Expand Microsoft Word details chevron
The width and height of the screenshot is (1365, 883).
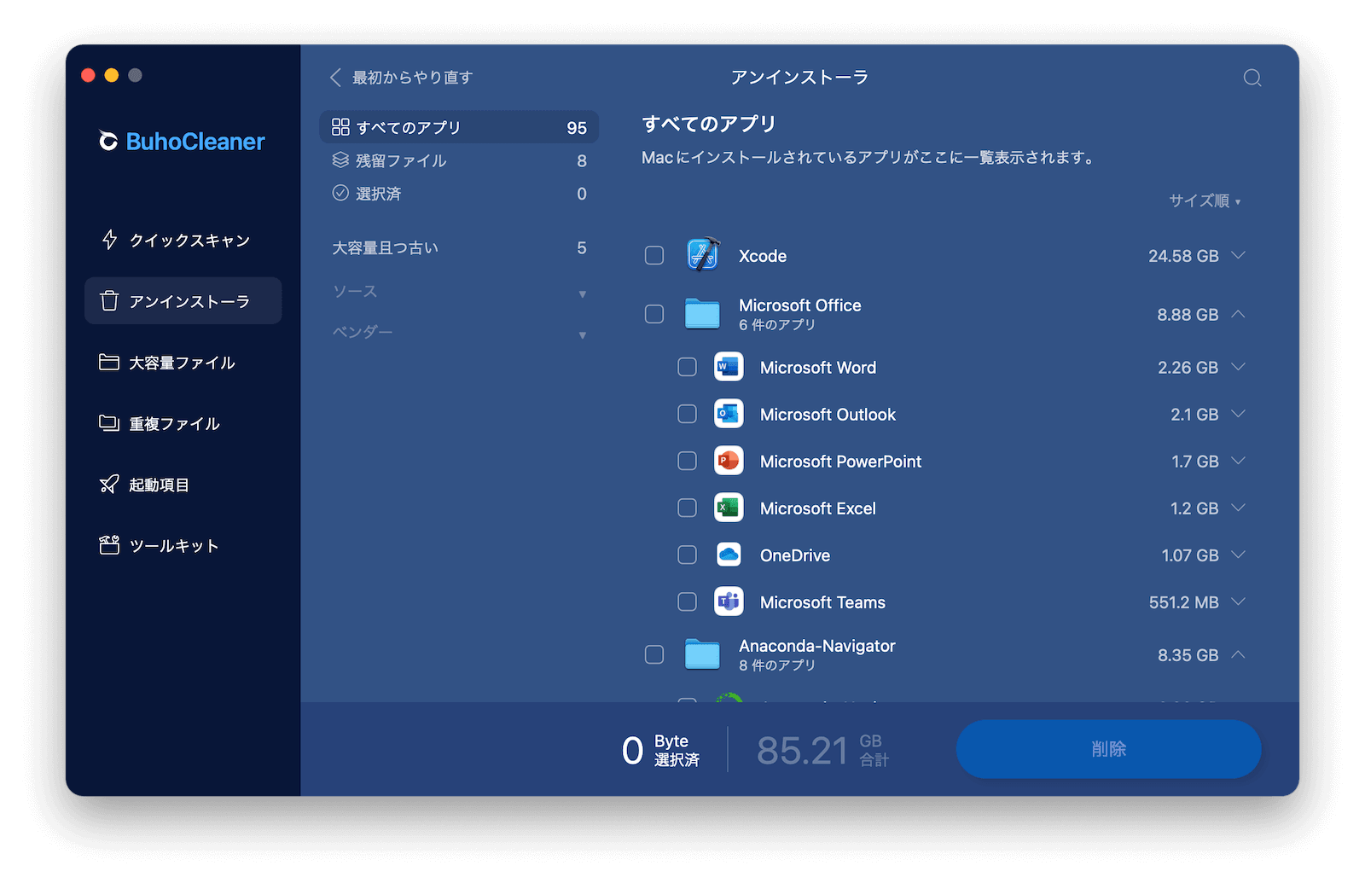1239,367
